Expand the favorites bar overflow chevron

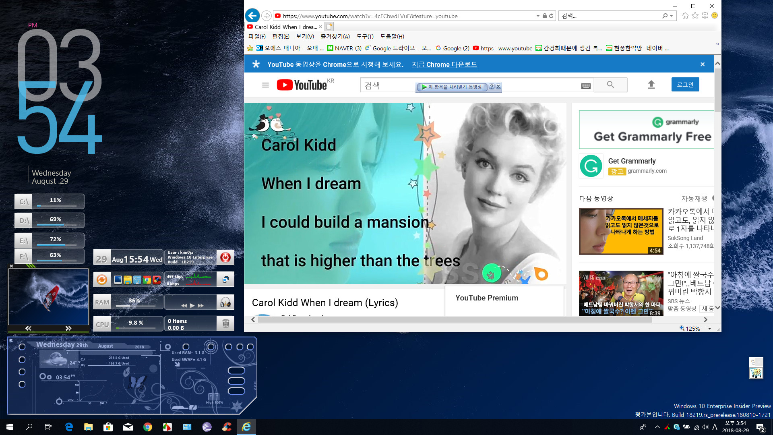[x=717, y=44]
